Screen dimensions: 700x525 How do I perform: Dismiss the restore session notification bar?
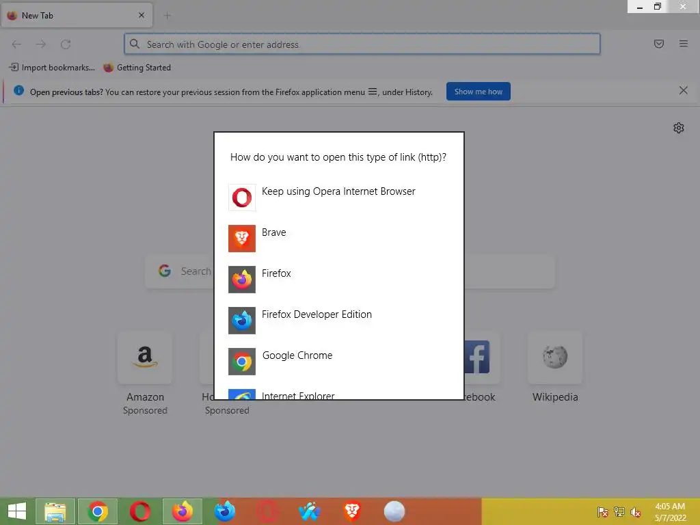683,91
